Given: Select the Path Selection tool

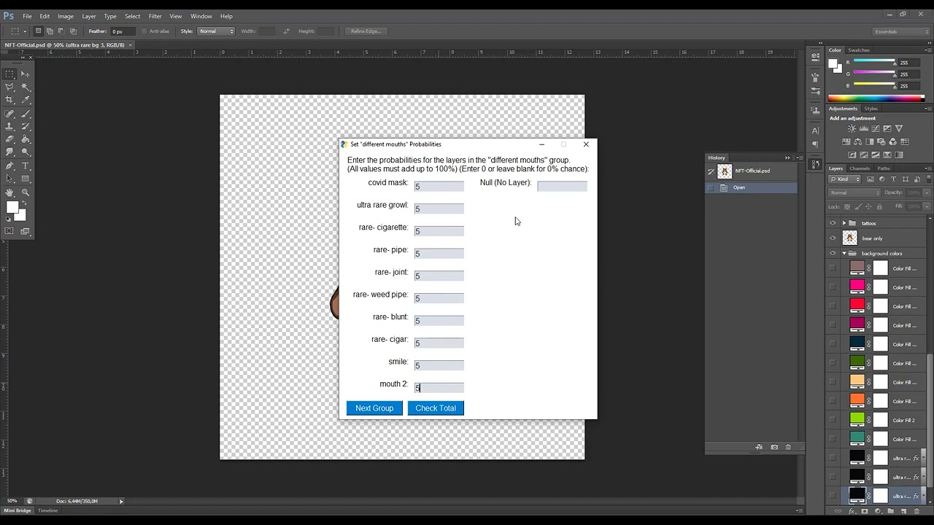Looking at the screenshot, I should (x=10, y=179).
